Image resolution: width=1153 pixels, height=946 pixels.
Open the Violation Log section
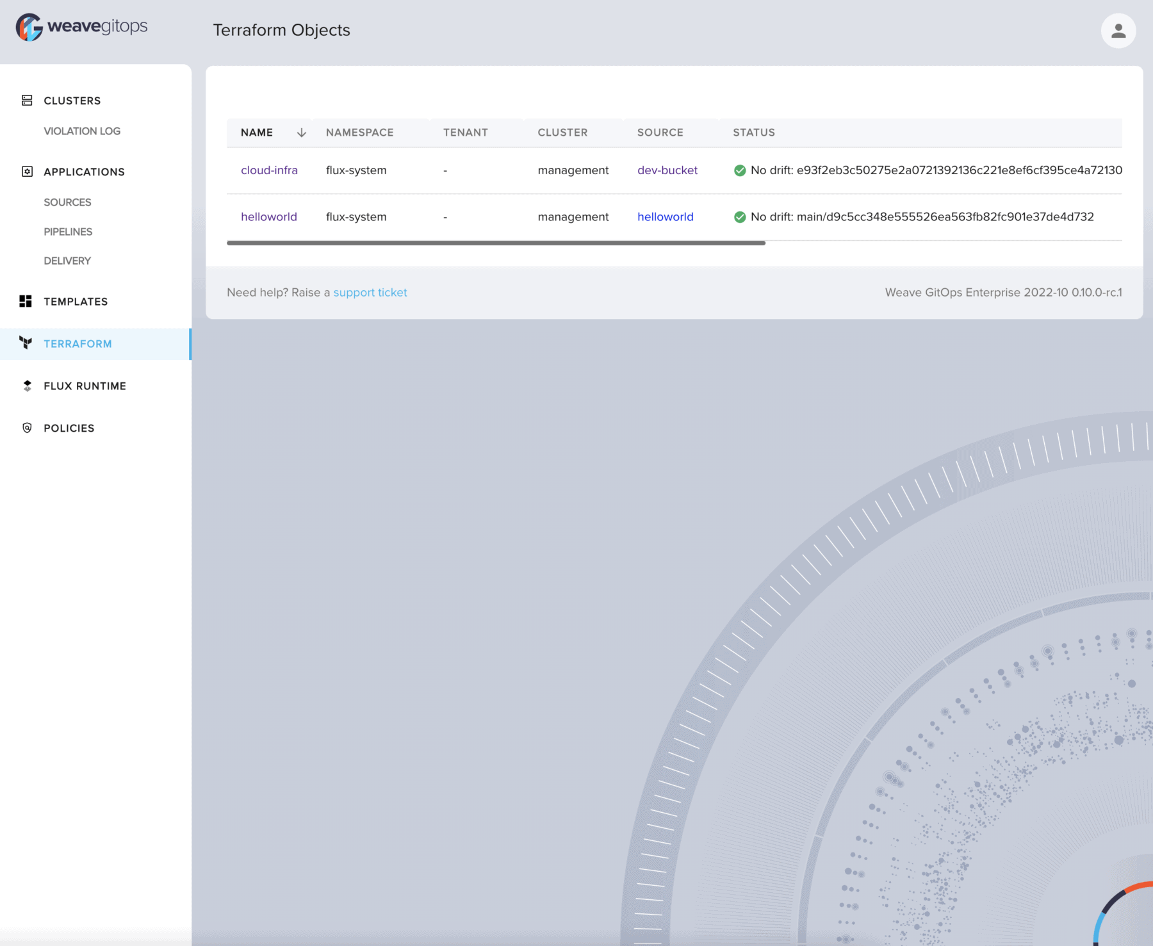coord(82,131)
